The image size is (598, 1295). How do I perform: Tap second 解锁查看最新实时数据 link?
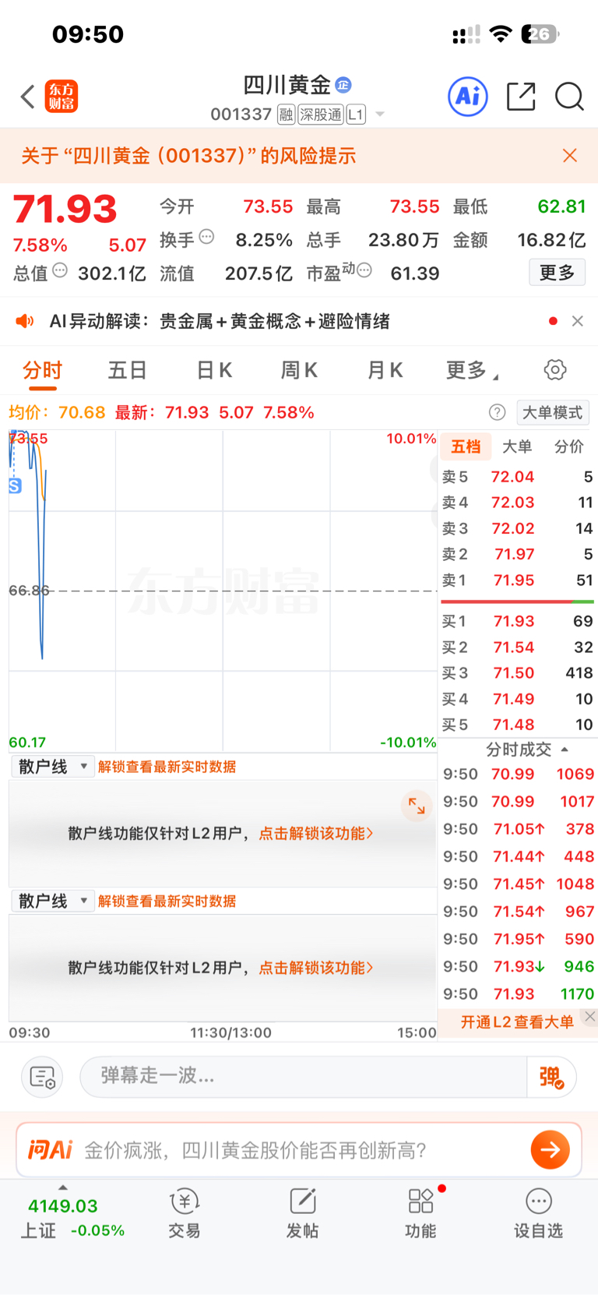click(x=167, y=901)
